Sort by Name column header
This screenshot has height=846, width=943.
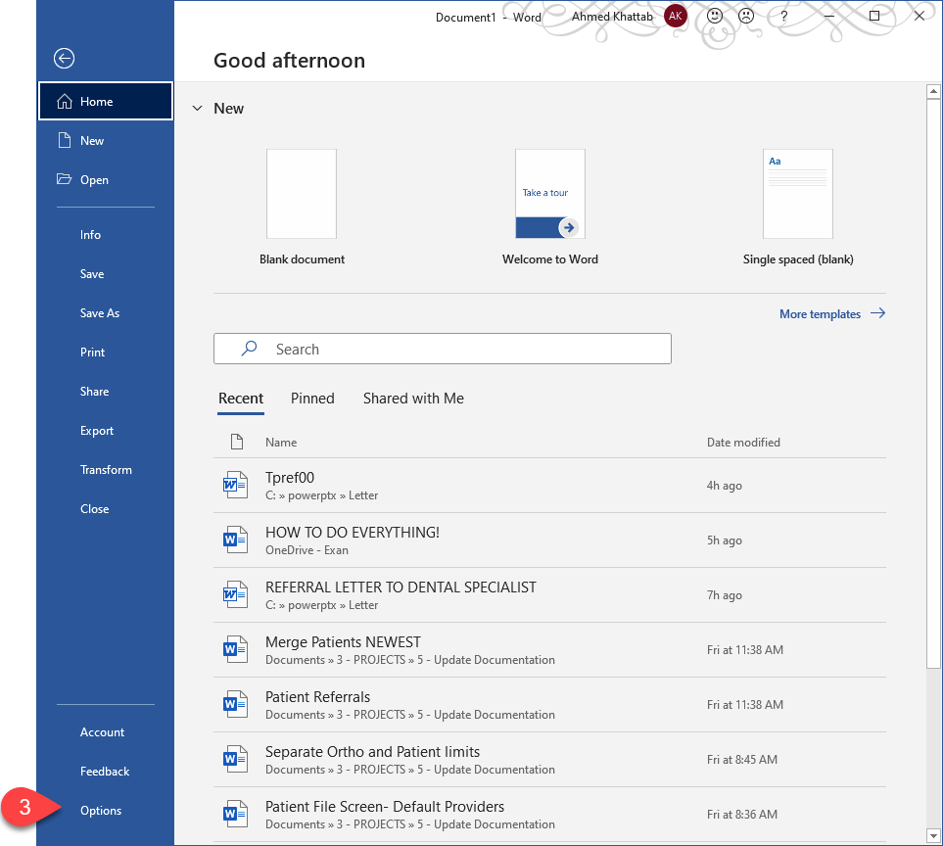[x=281, y=442]
